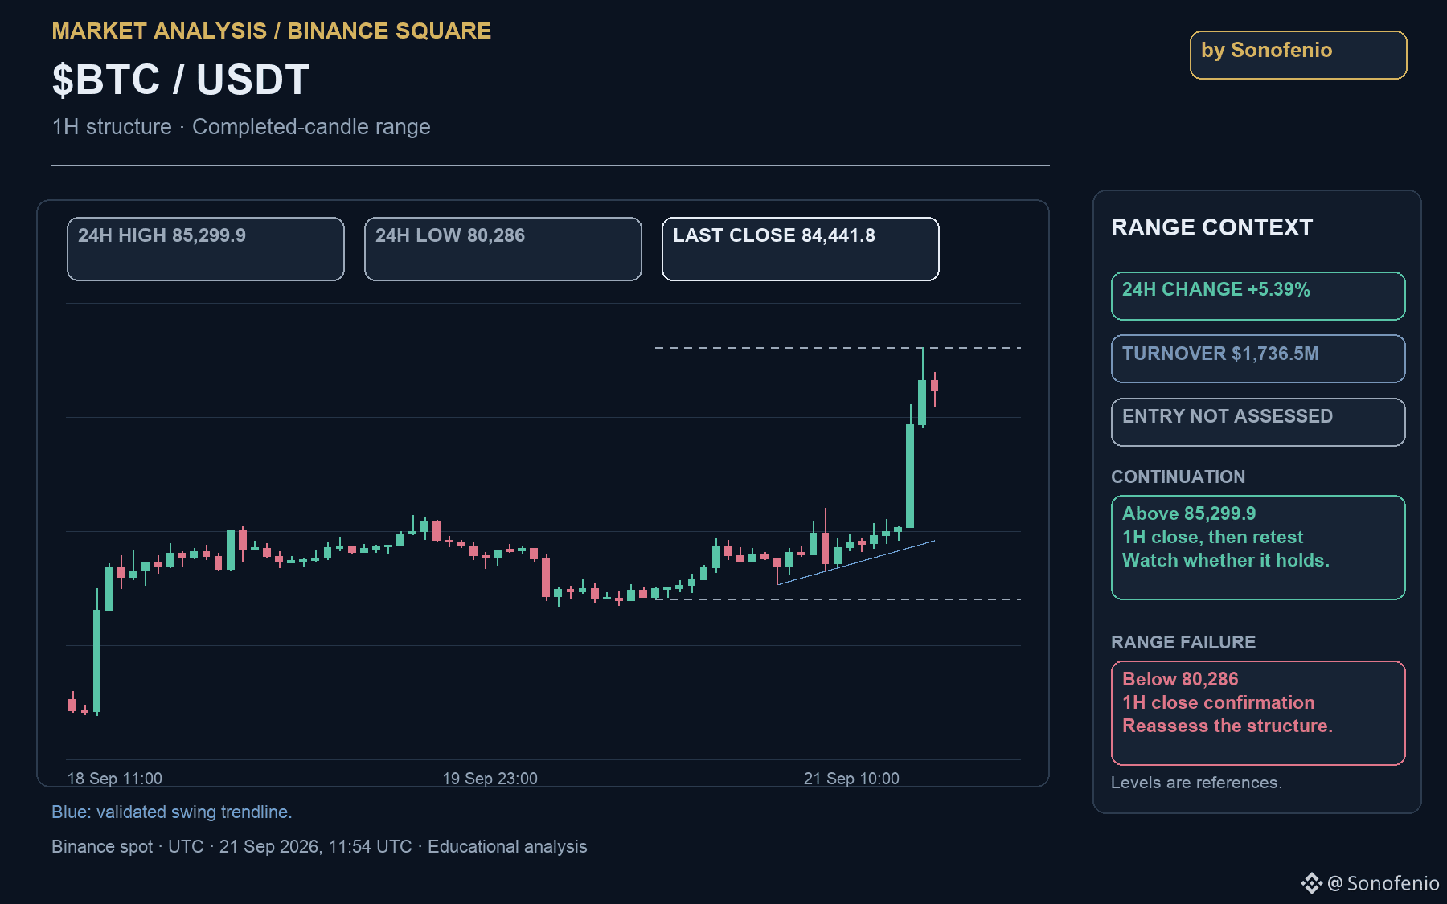Click the LAST CLOSE 84,441.8 box
This screenshot has height=904, width=1447.
click(801, 249)
